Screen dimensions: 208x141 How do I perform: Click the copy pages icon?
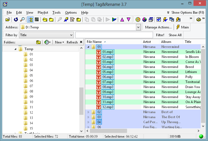click(x=87, y=20)
